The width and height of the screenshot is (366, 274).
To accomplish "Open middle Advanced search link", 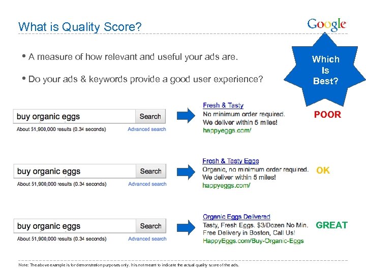I will (x=147, y=184).
